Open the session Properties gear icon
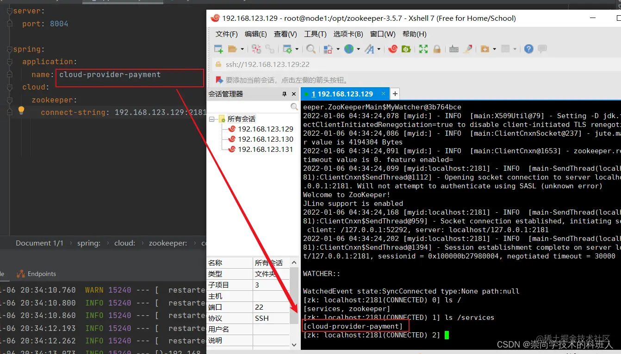Image resolution: width=621 pixels, height=354 pixels. (287, 49)
